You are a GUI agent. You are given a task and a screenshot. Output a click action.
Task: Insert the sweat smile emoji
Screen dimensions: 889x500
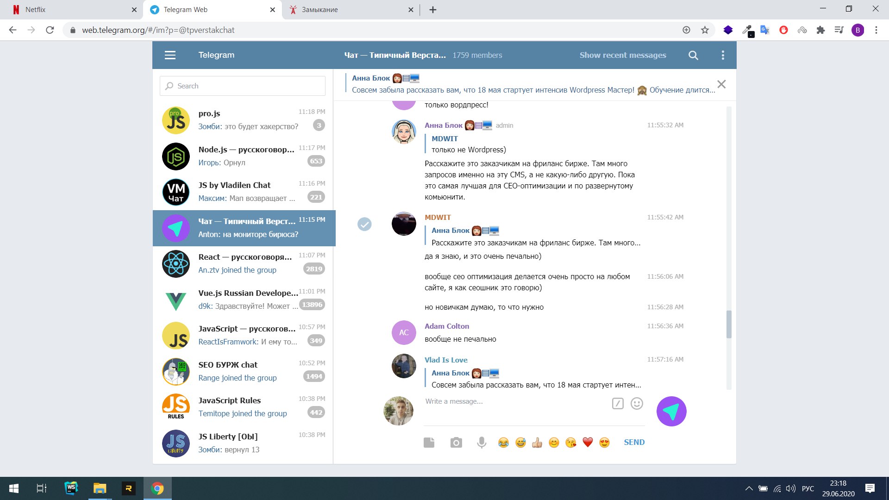click(520, 443)
